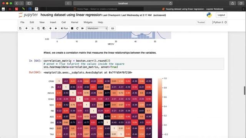Toggle the Safari sidebar
The width and height of the screenshot is (246, 138).
(x=29, y=3)
